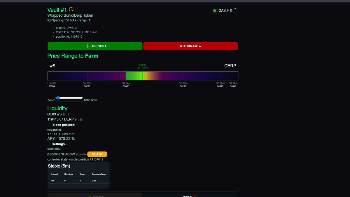350x197 pixels.
Task: Click the DERP label above price bar
Action: click(x=230, y=66)
